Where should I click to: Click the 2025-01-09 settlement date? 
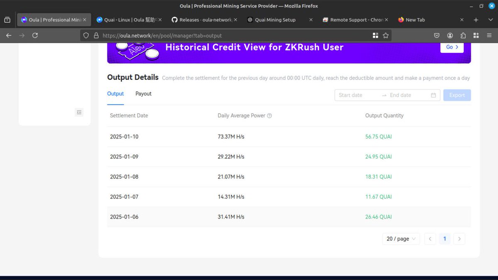124,157
